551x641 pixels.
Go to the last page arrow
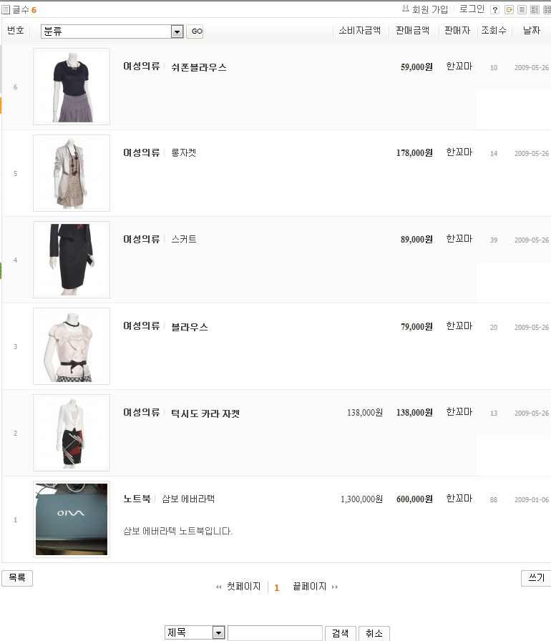(335, 587)
